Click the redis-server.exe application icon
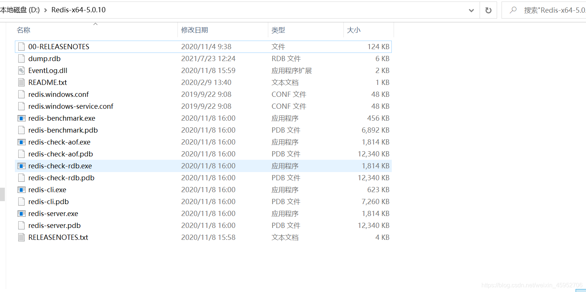This screenshot has width=586, height=292. click(22, 213)
